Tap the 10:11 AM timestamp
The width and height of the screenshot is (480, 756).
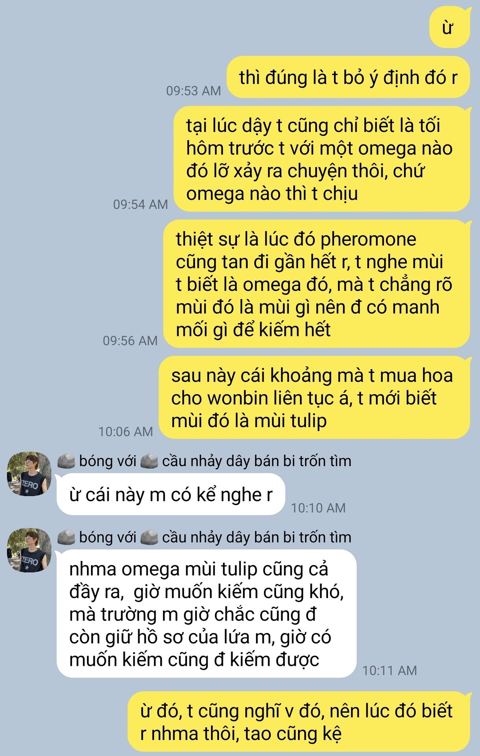click(x=389, y=671)
